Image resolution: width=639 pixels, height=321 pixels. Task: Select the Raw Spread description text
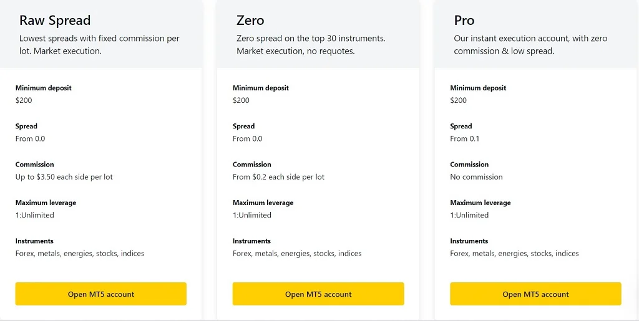tap(99, 45)
